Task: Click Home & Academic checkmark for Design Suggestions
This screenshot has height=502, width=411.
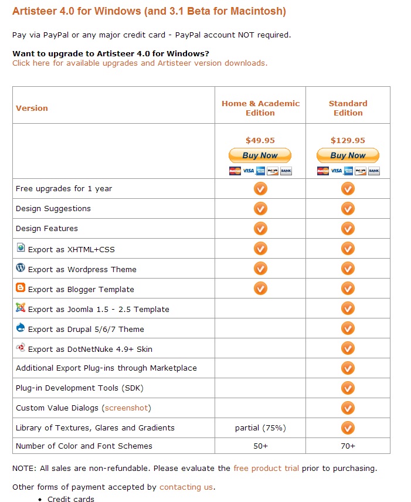Action: pyautogui.click(x=260, y=208)
